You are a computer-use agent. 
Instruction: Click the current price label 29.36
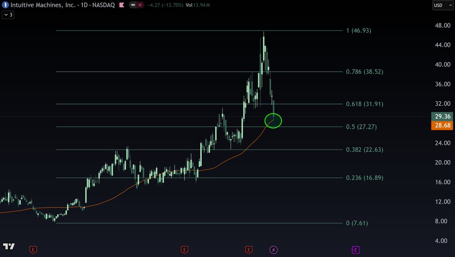pyautogui.click(x=442, y=117)
